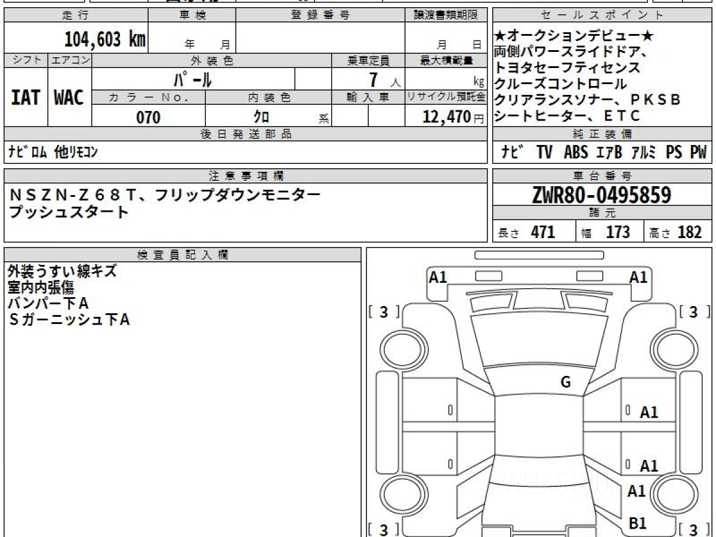Select the ナビロム 他リモコン entry
Screen dimensions: 716x537
point(53,152)
